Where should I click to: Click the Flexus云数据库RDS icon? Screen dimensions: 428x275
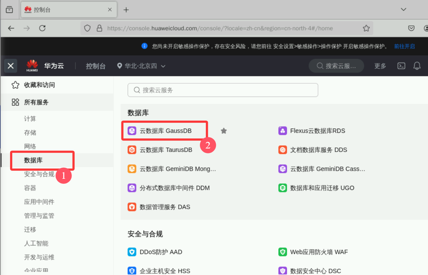coord(282,131)
